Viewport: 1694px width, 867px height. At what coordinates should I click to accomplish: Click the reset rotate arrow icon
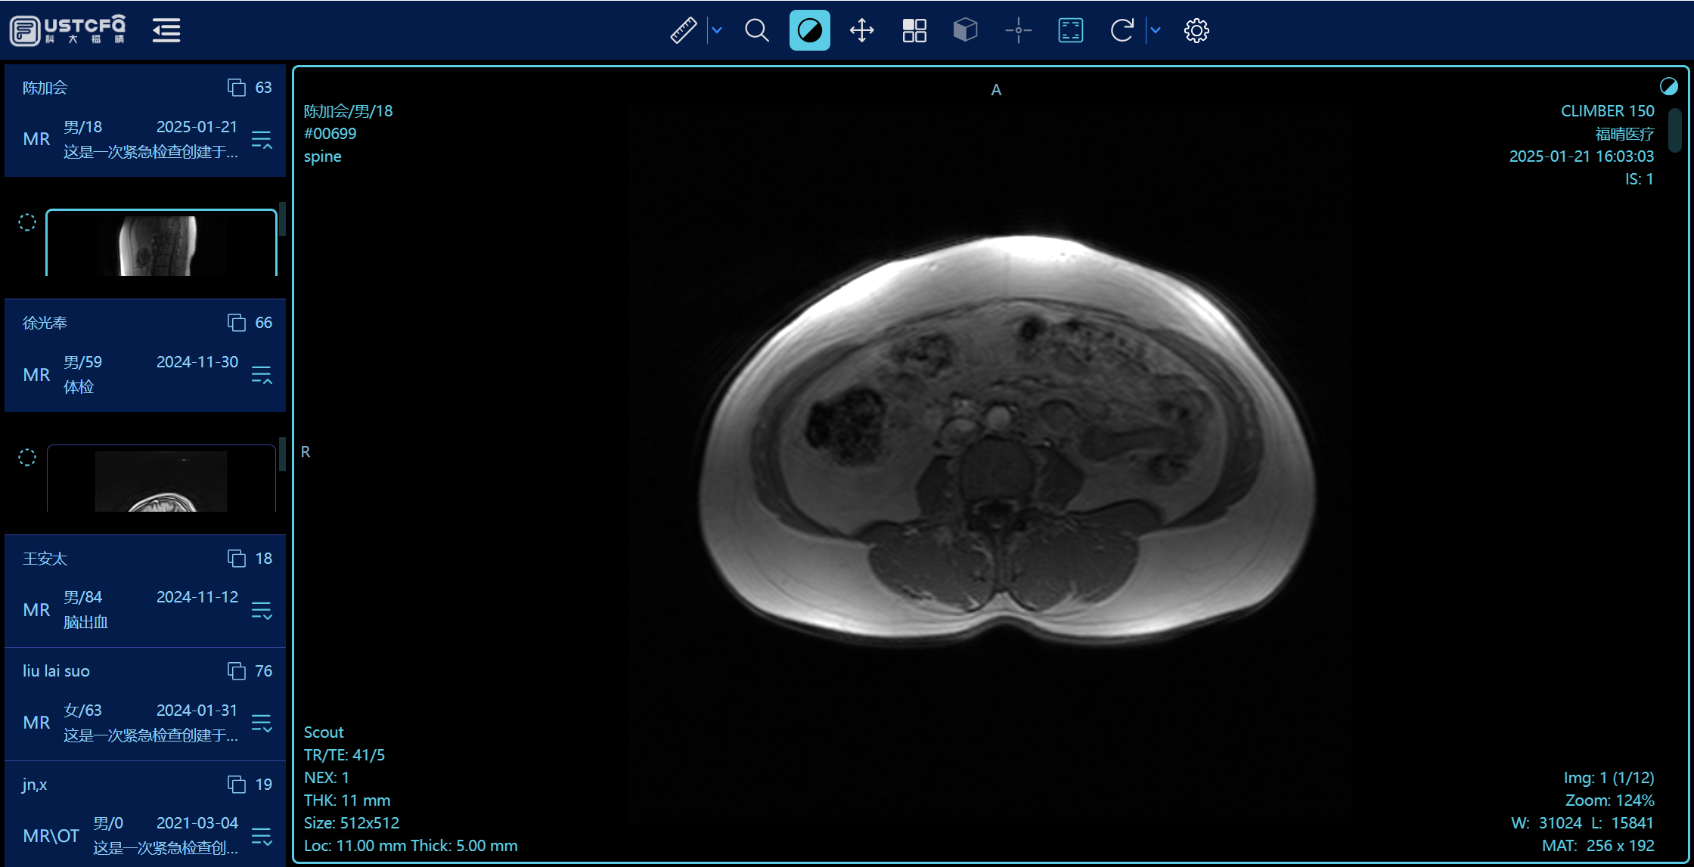1122,31
